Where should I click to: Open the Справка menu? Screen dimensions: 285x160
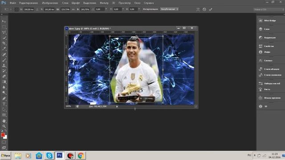pos(148,3)
